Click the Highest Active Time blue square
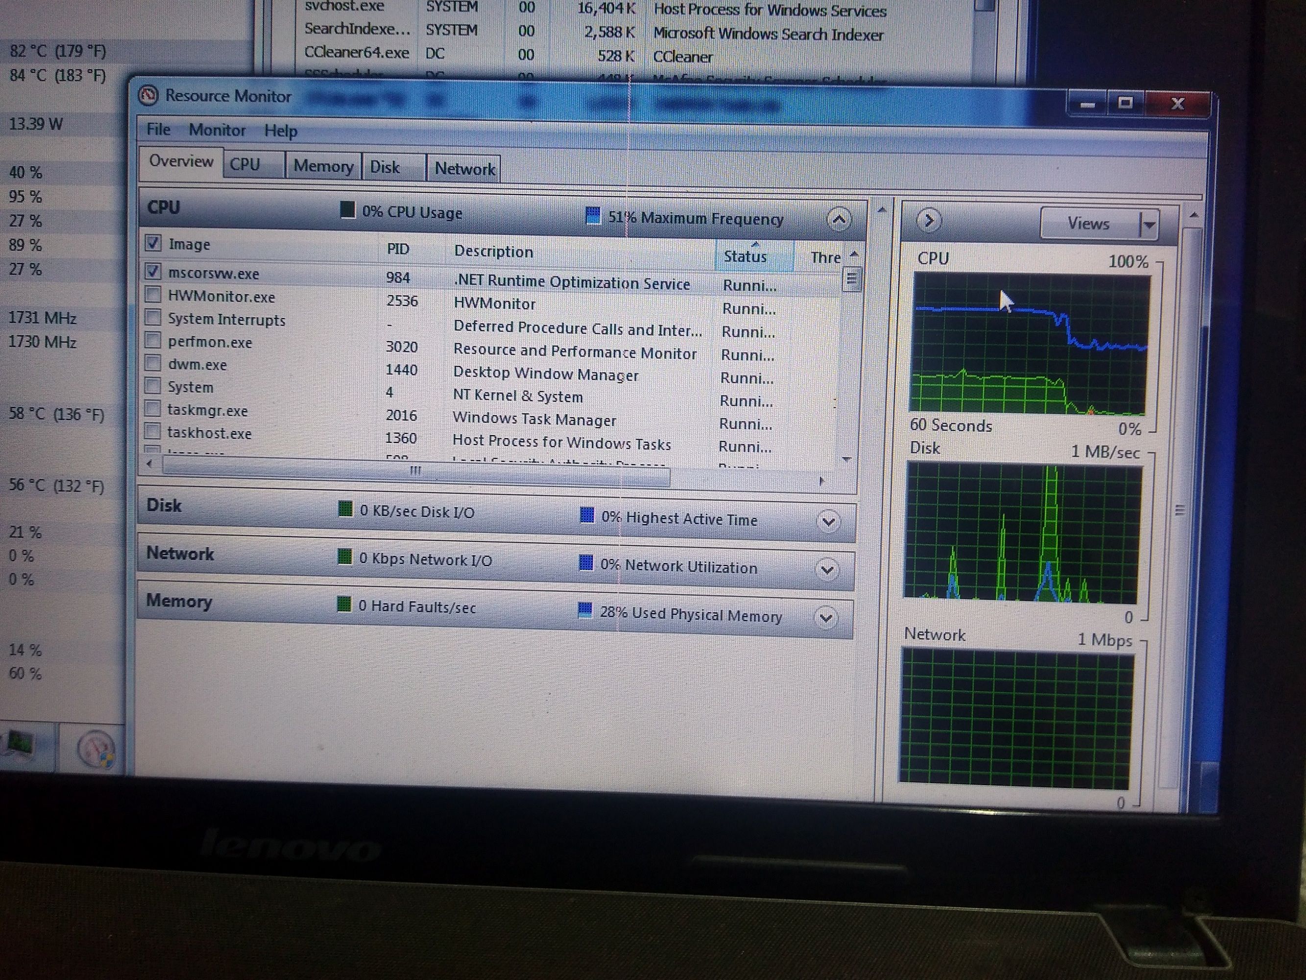 [586, 515]
